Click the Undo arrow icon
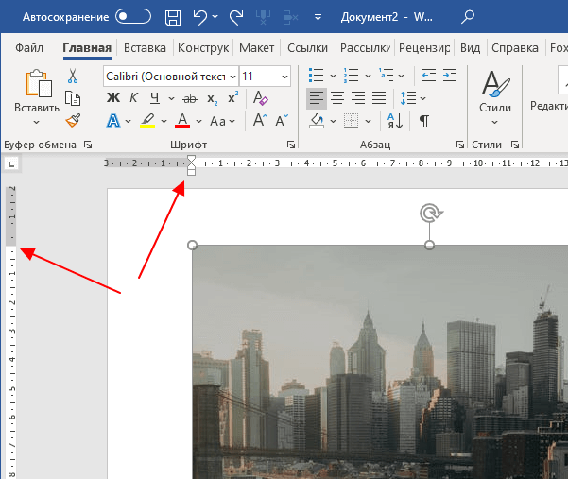 tap(199, 16)
